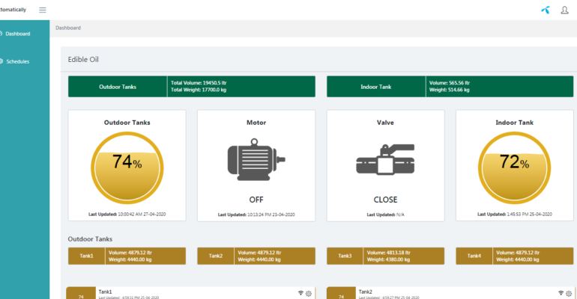This screenshot has height=299, width=577.
Task: Click the valve status text CLOSE
Action: [x=385, y=200]
